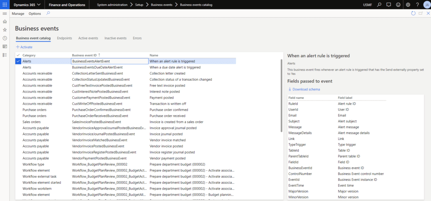Uncheck the selected BusinessEventsAlertEvent row checkmark

coord(18,61)
